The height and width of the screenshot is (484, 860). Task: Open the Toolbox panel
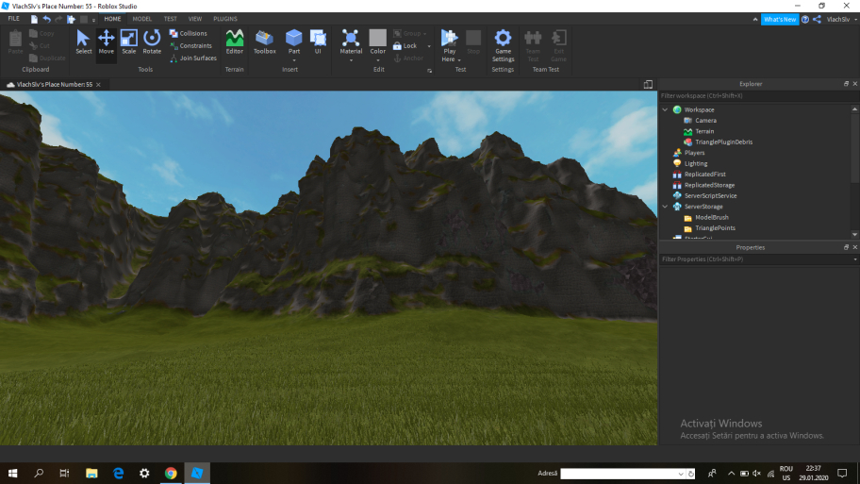coord(265,40)
